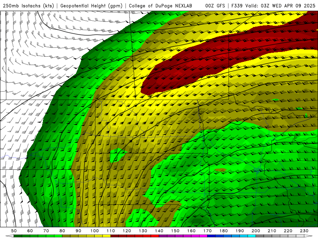The height and width of the screenshot is (238, 318).
Task: Click the legend value '50'
Action: tap(14, 231)
